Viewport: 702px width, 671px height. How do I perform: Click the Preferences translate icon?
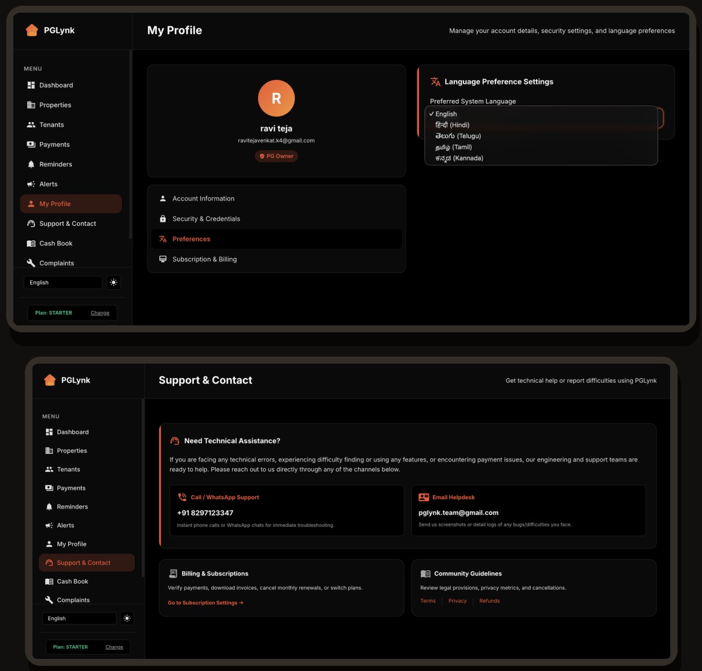pyautogui.click(x=163, y=239)
